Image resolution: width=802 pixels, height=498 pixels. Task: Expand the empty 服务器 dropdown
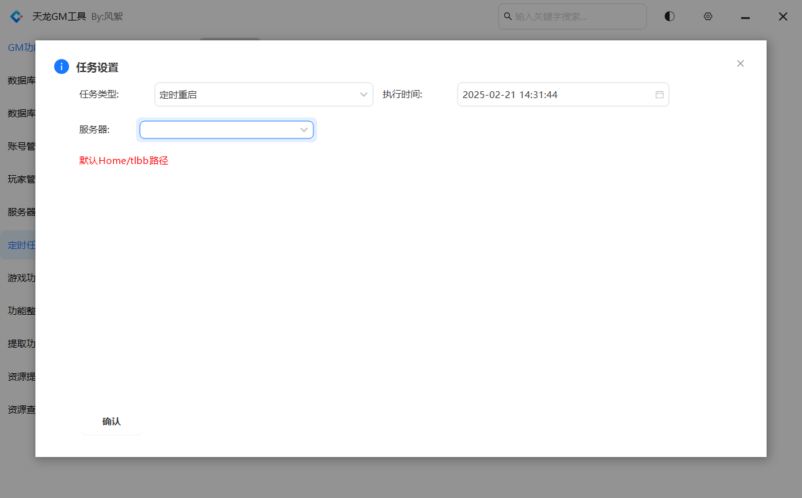point(226,130)
